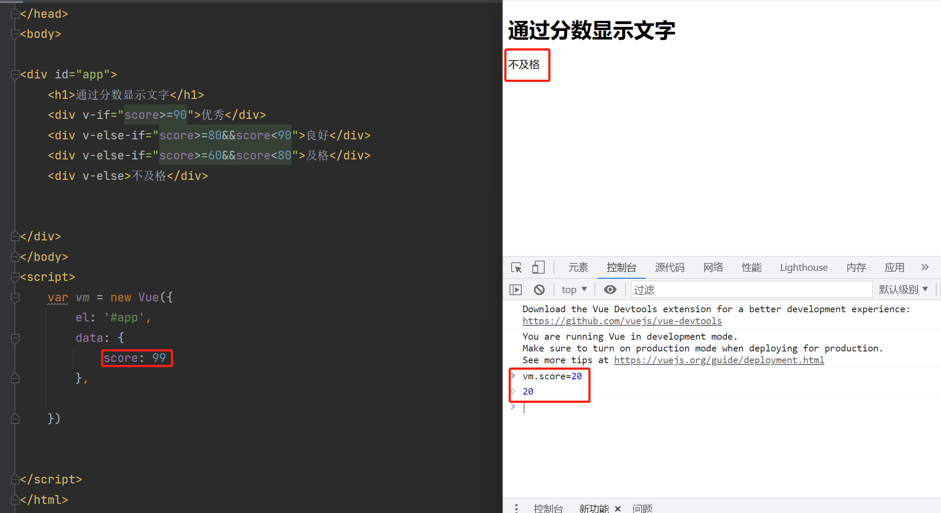Open the 默认级别 log level dropdown
This screenshot has height=513, width=941.
[x=903, y=290]
